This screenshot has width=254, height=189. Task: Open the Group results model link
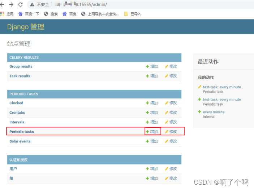click(x=21, y=66)
